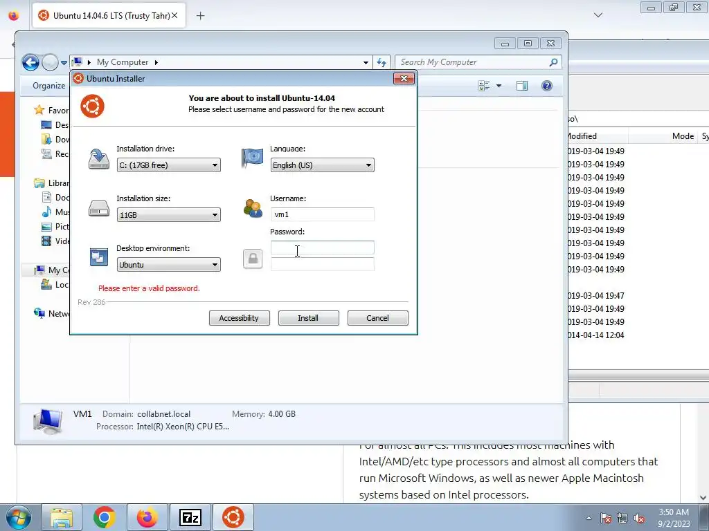Screen dimensions: 709x531
Task: Click the Install button in Ubuntu Installer
Action: [308, 318]
